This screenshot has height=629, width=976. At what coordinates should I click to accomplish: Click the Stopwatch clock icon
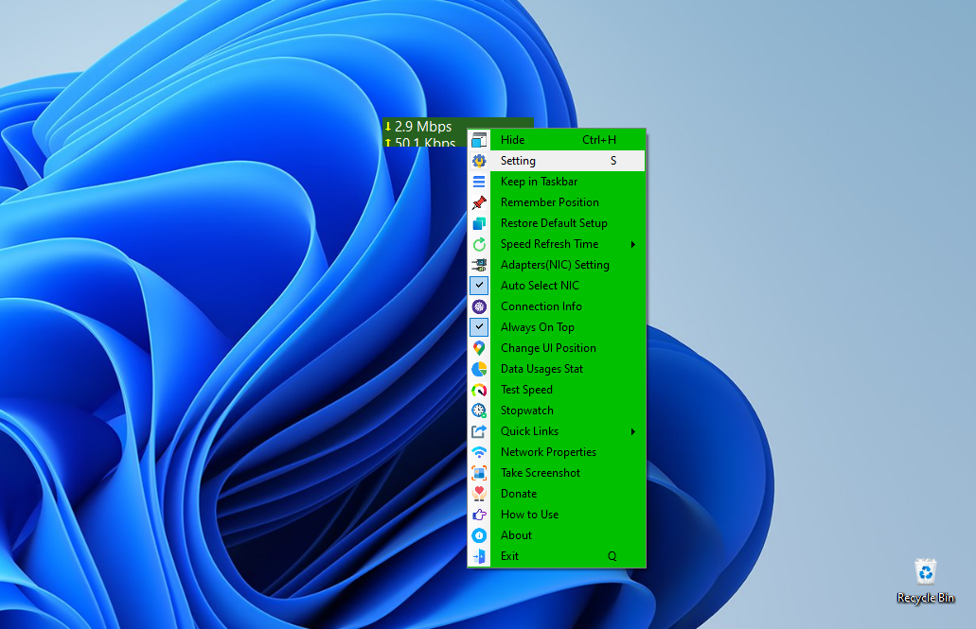[479, 411]
